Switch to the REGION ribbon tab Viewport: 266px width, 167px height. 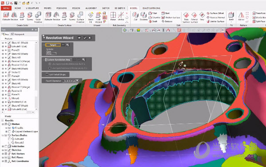76,8
